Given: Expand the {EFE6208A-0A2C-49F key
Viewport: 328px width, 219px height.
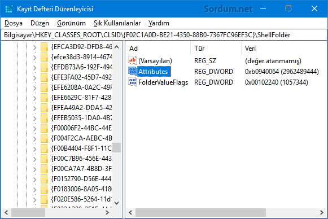Looking at the screenshot, I should pos(35,88).
